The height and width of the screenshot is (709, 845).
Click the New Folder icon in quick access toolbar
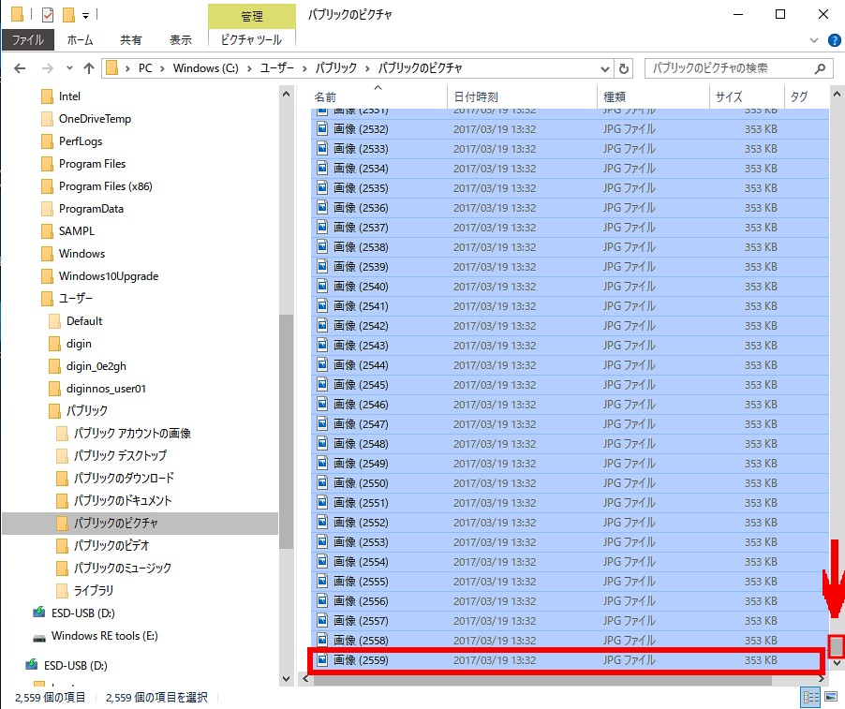click(x=68, y=15)
